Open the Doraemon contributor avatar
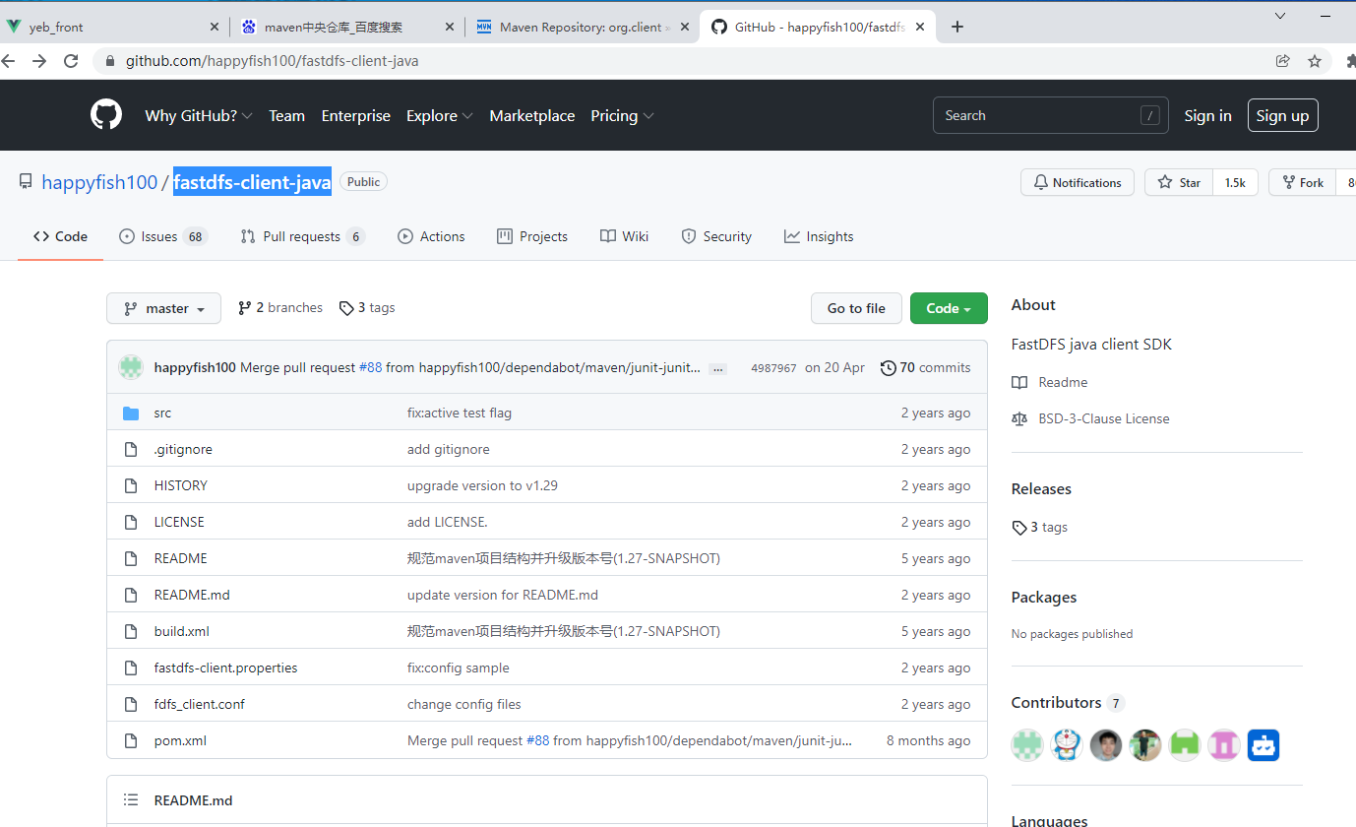Image resolution: width=1356 pixels, height=827 pixels. [1067, 744]
